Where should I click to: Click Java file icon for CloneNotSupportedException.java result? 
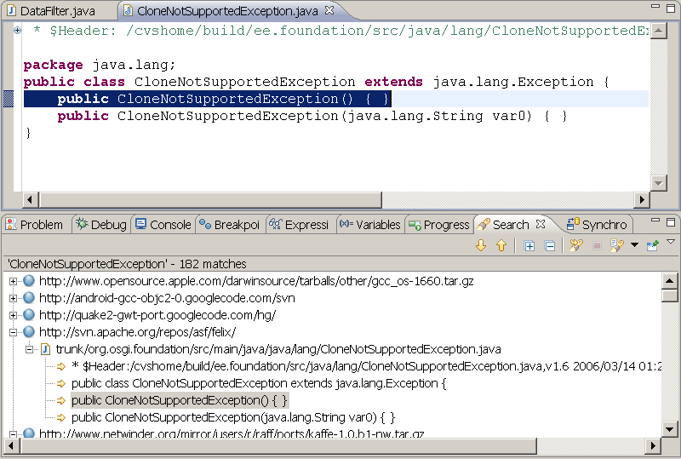tap(46, 349)
